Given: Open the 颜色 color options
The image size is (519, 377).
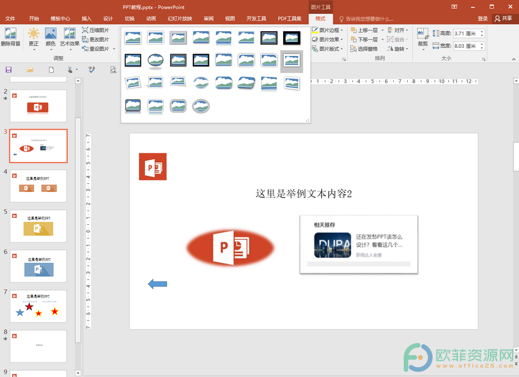Looking at the screenshot, I should (x=51, y=37).
